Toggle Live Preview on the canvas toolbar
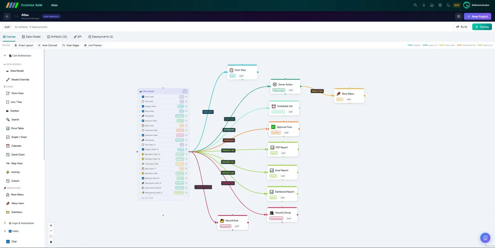The height and width of the screenshot is (248, 495). [x=93, y=45]
